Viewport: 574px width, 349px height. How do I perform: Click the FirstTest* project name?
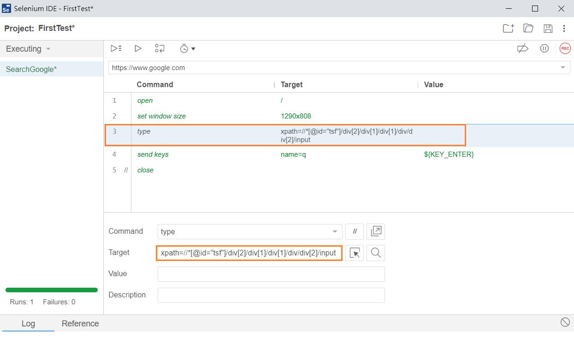57,28
